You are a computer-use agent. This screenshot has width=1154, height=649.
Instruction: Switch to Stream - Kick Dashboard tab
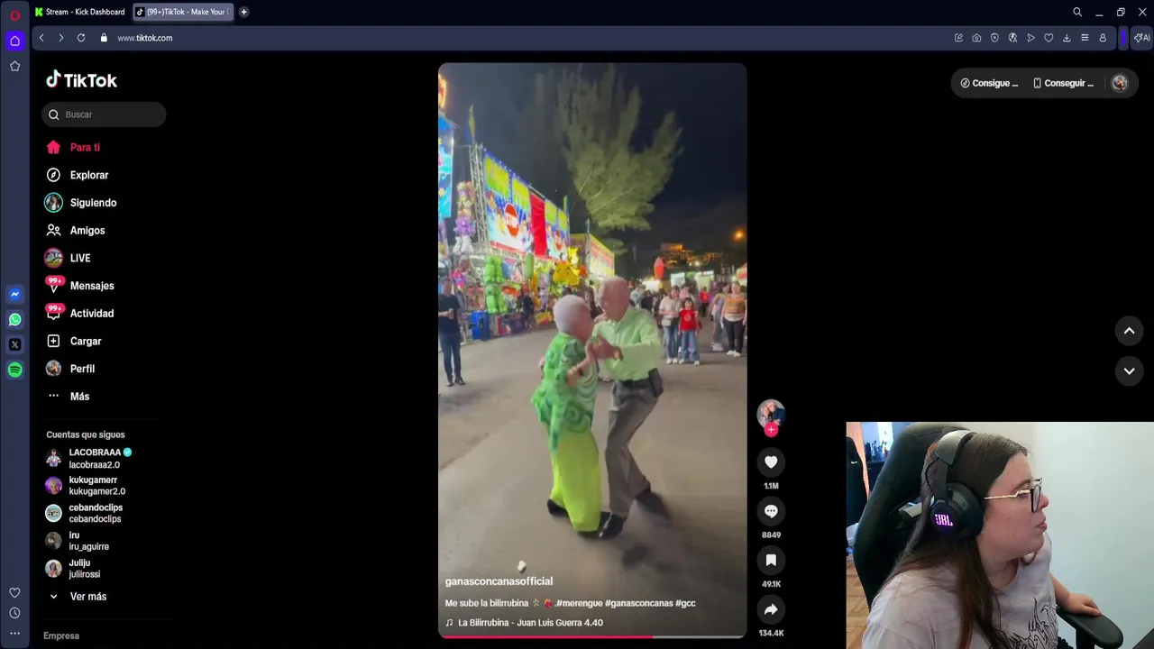[80, 12]
